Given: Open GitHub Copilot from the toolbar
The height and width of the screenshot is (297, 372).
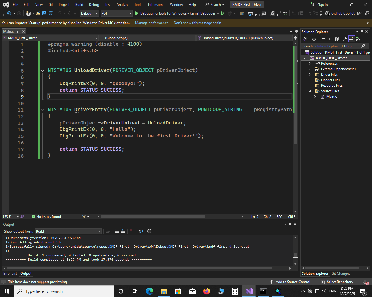Looking at the screenshot, I should (340, 13).
